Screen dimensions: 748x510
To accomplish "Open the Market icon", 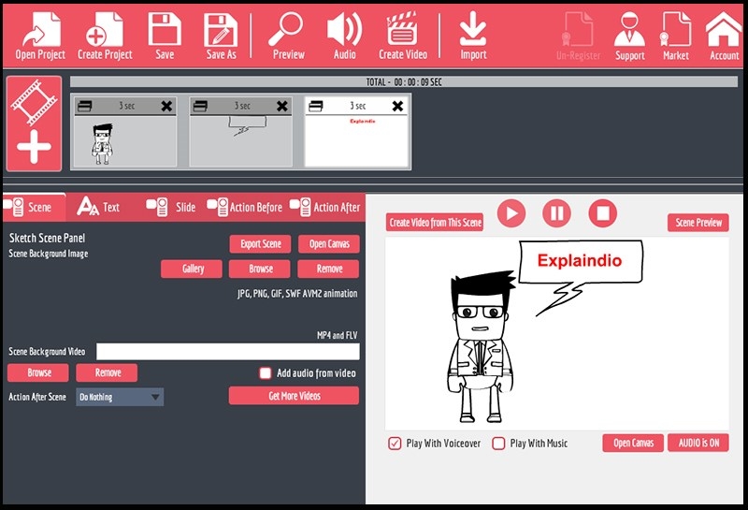I will coord(676,36).
